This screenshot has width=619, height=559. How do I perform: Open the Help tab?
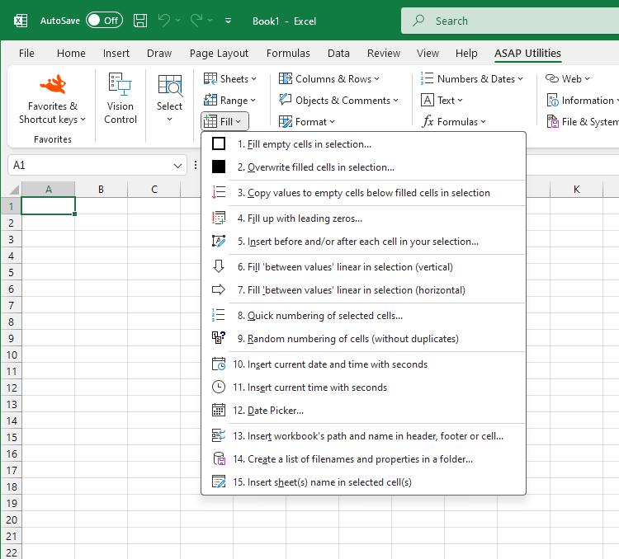click(x=466, y=54)
